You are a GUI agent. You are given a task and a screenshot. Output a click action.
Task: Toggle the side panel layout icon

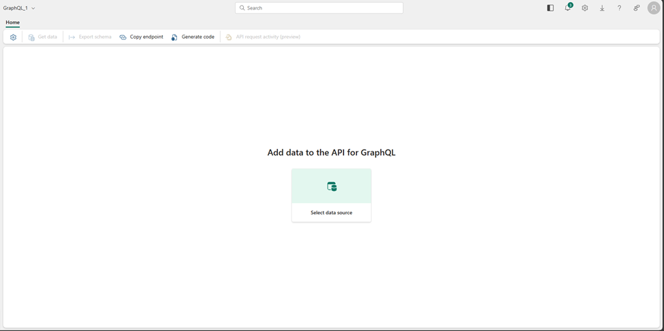point(550,8)
